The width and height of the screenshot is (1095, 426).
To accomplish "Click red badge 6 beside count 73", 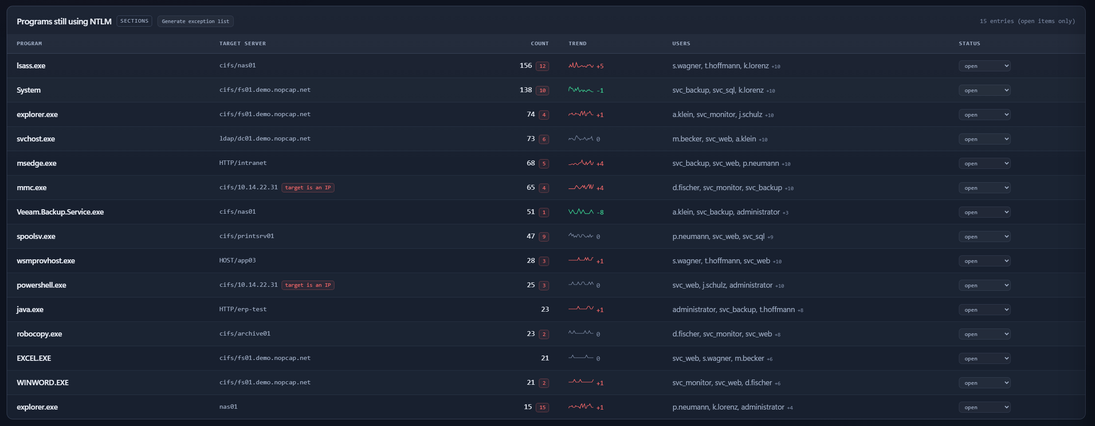I will (544, 139).
